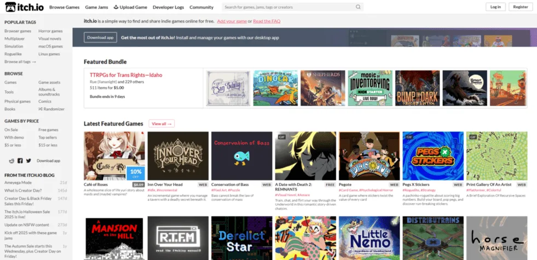Click the itch.io logo
The width and height of the screenshot is (537, 260).
[24, 7]
